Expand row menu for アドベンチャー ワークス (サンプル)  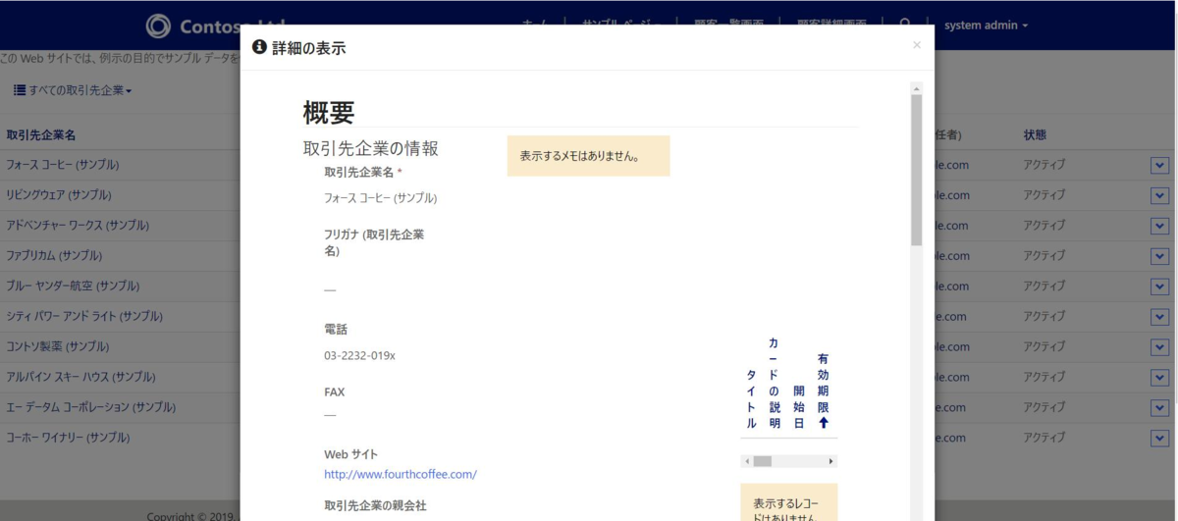pos(1159,227)
